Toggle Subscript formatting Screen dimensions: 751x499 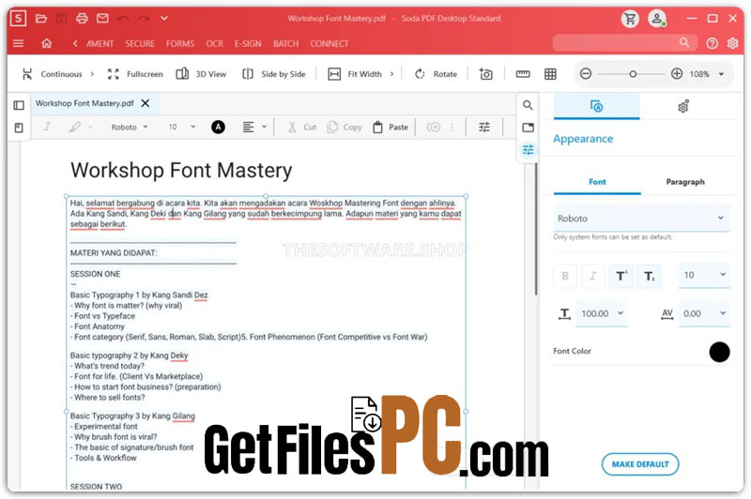tap(649, 276)
